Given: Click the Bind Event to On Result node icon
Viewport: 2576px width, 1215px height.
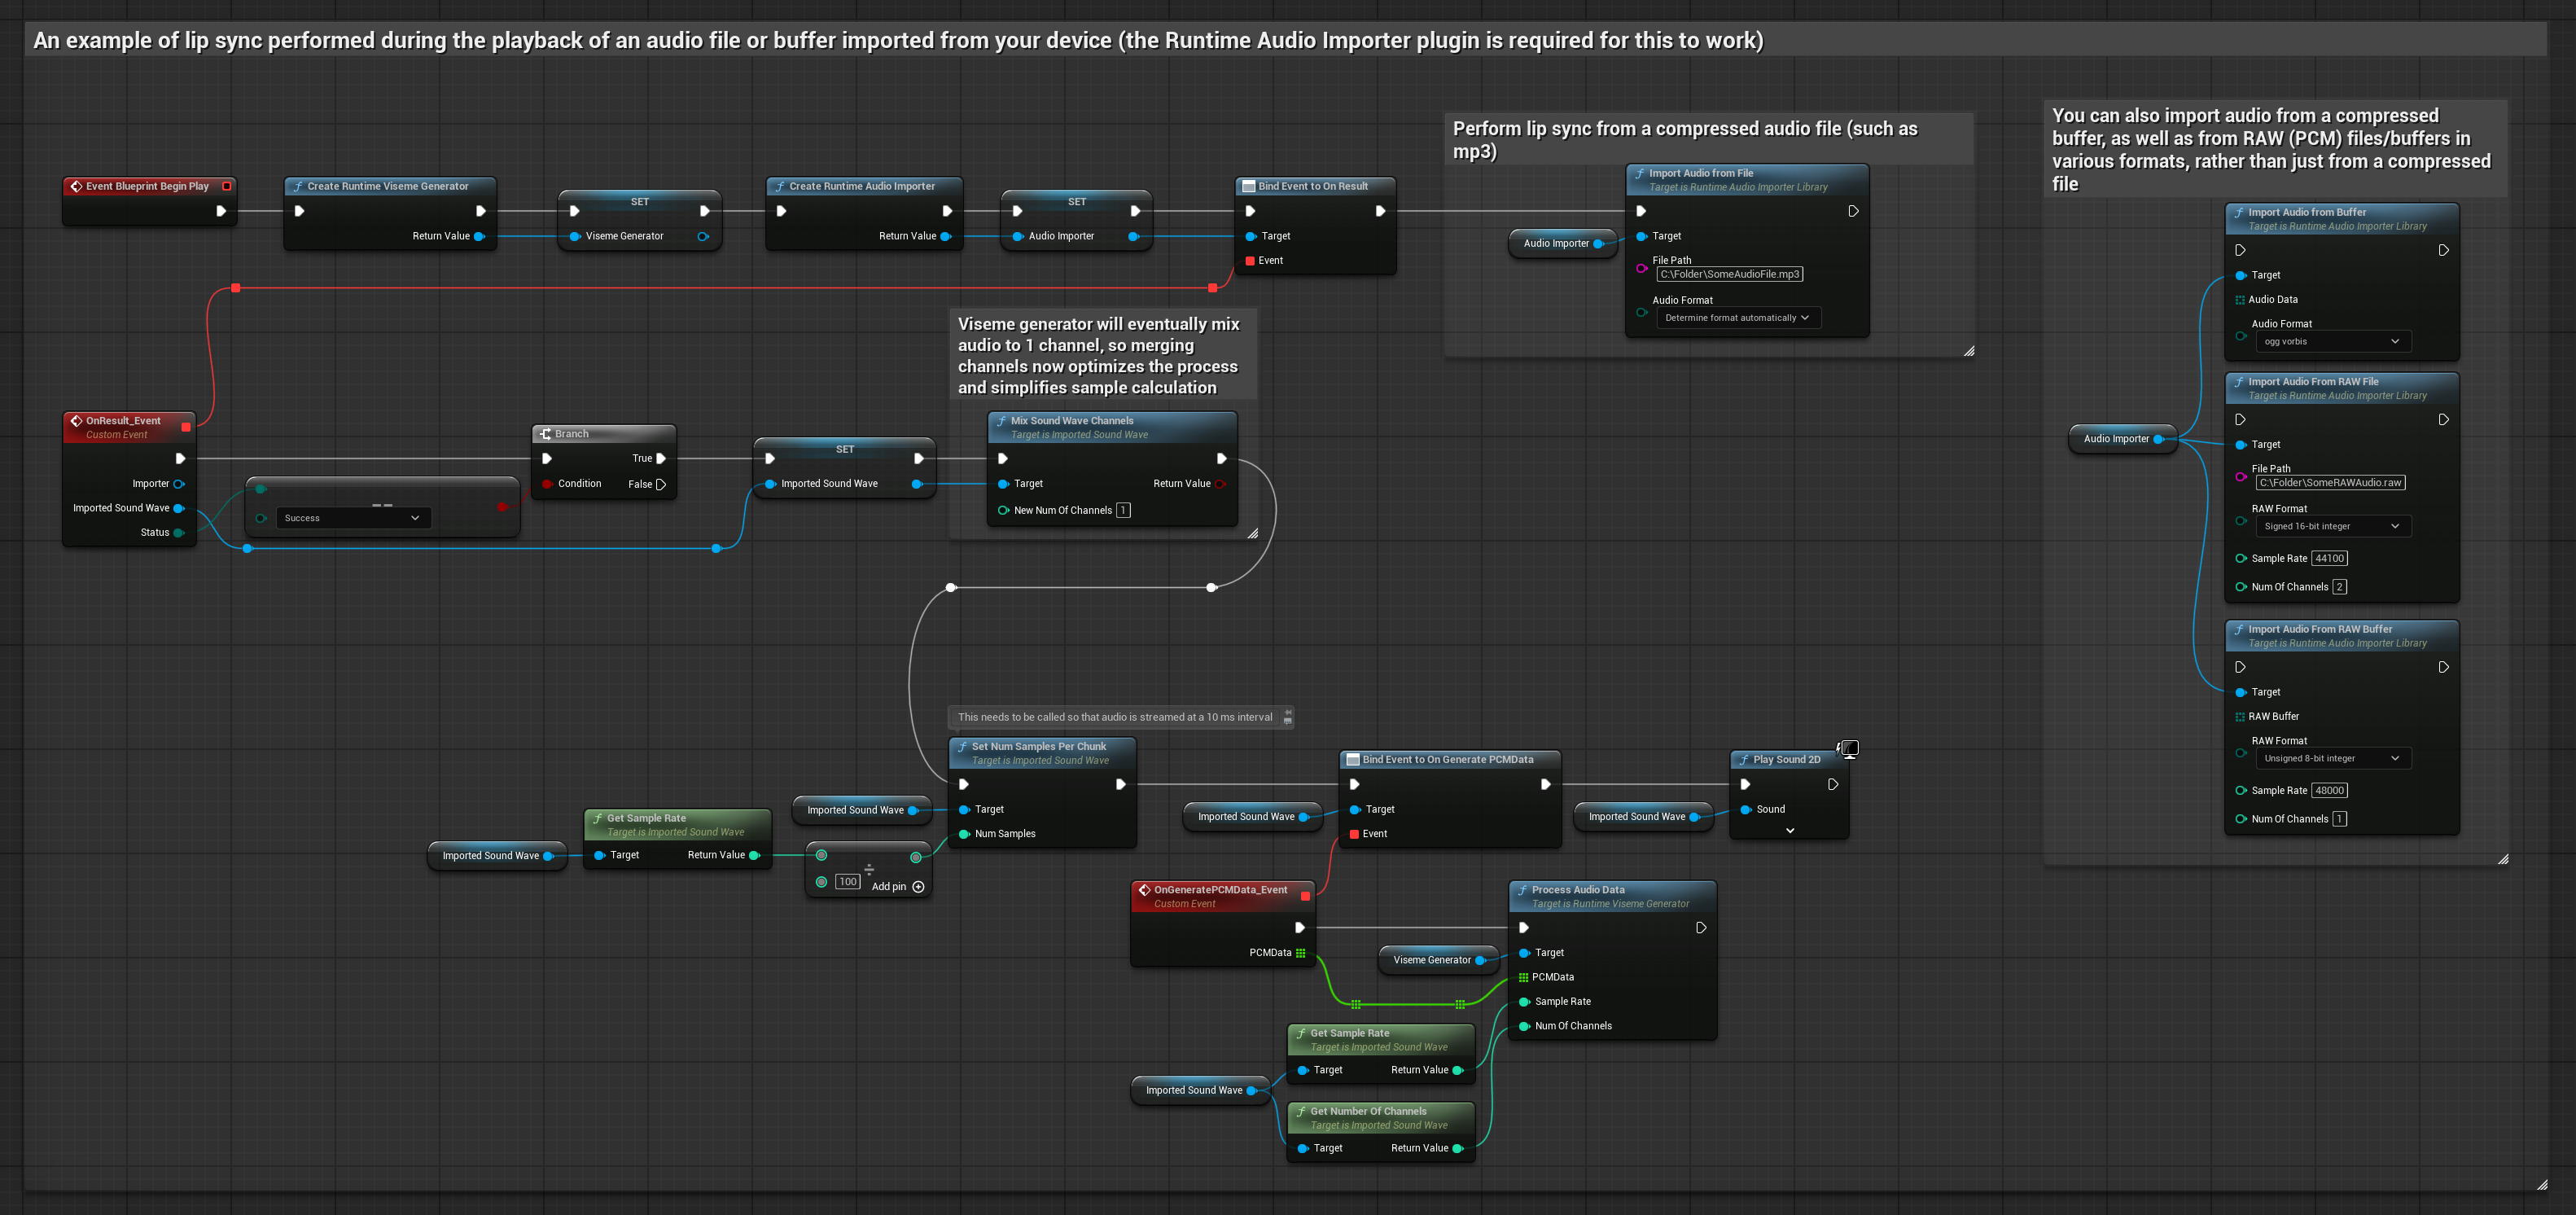Looking at the screenshot, I should click(1248, 186).
